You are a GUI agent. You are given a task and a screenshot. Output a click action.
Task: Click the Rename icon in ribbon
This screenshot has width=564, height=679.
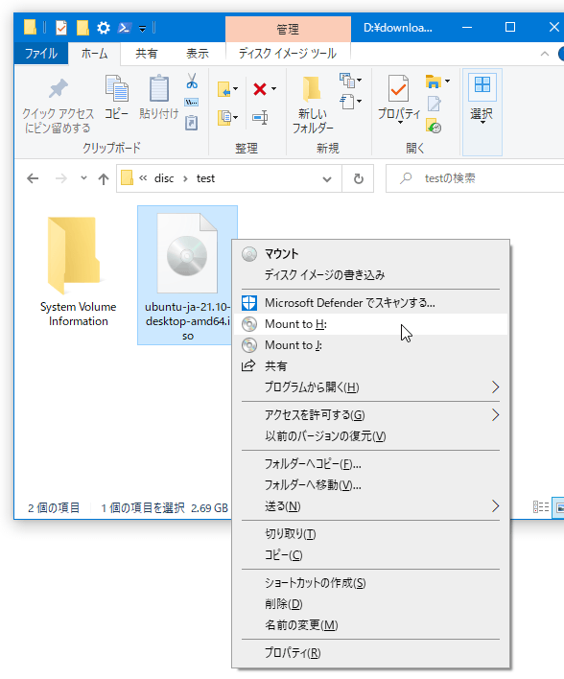(x=260, y=117)
